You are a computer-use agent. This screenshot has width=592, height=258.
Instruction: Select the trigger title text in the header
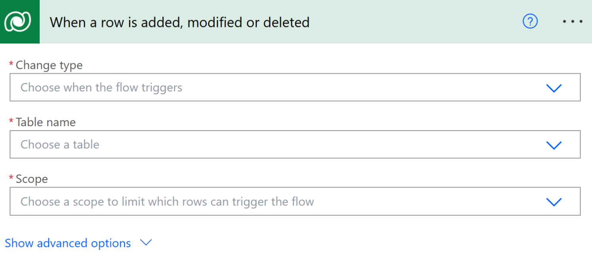click(180, 23)
